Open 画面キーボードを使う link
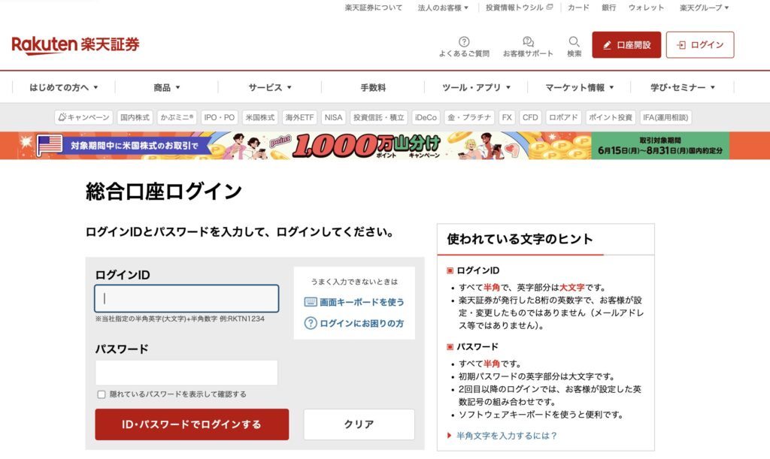770x459 pixels. pyautogui.click(x=362, y=302)
